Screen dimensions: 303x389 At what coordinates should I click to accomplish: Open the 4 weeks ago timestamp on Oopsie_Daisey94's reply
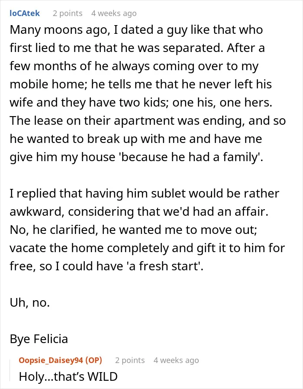tap(176, 360)
